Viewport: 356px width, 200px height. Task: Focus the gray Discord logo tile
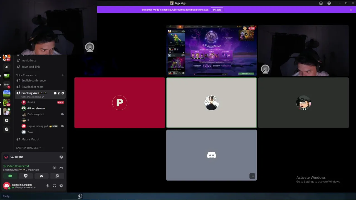pos(211,155)
